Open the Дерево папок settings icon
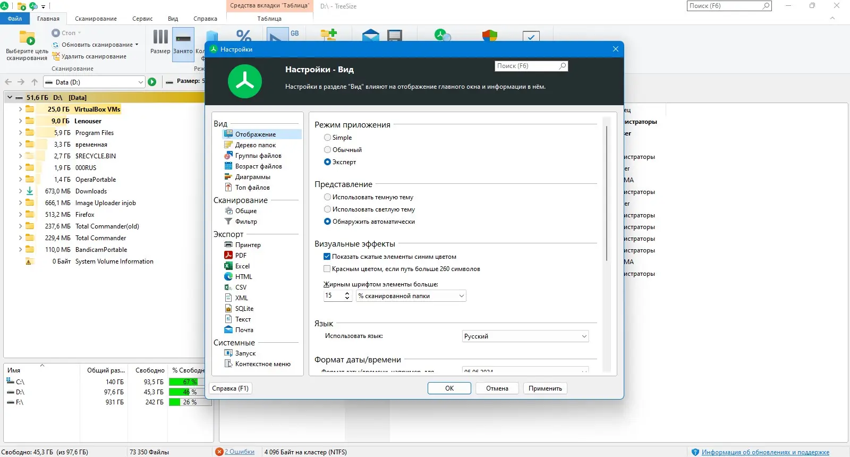The image size is (850, 457). pyautogui.click(x=228, y=145)
